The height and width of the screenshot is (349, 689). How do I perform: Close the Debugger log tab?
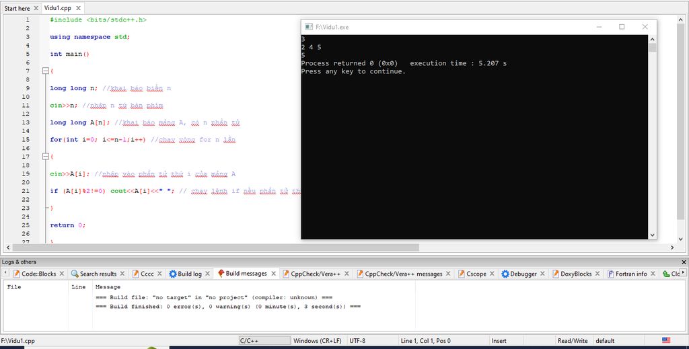(543, 274)
